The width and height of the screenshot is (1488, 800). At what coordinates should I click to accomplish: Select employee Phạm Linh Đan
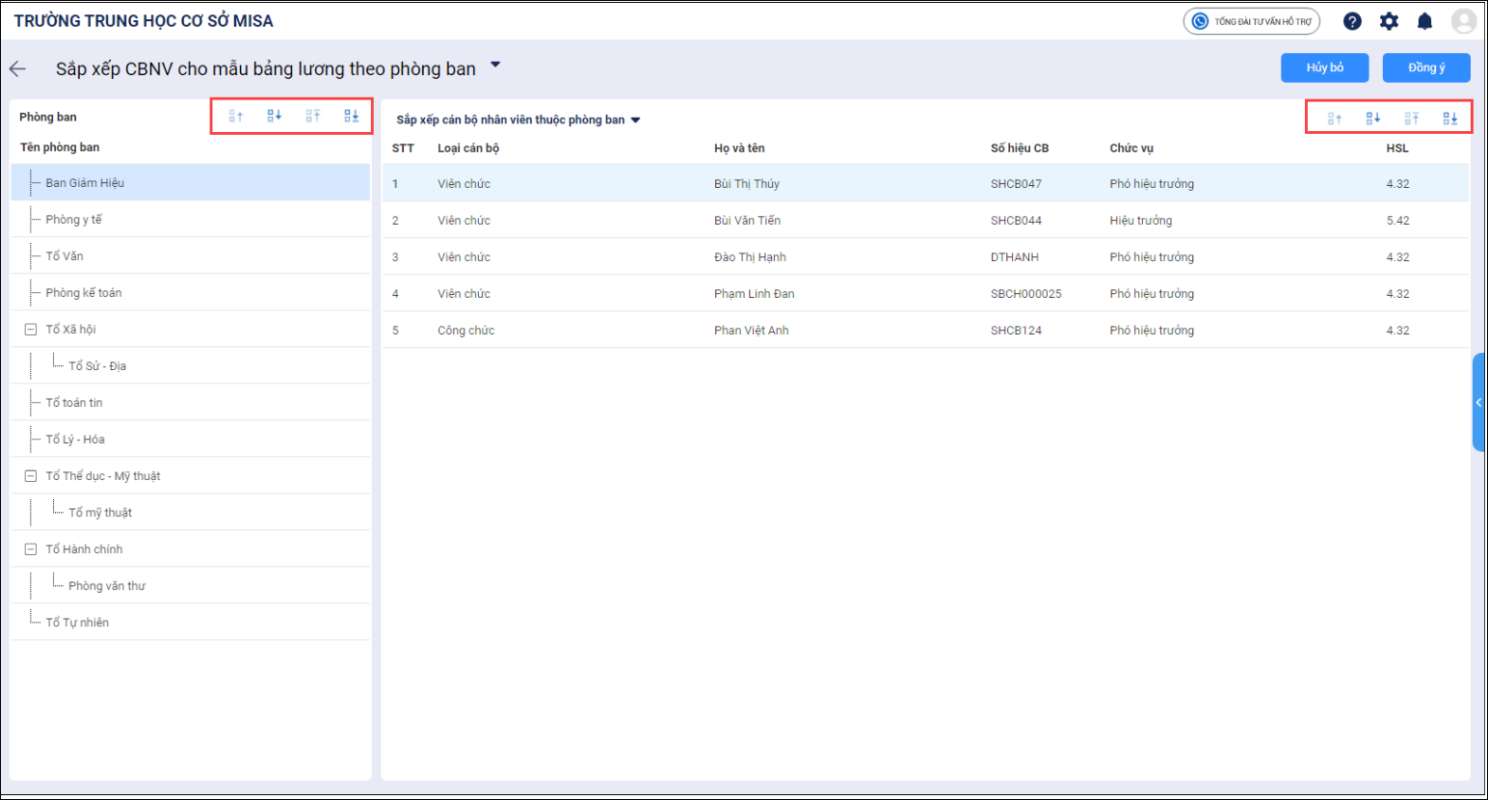[755, 294]
